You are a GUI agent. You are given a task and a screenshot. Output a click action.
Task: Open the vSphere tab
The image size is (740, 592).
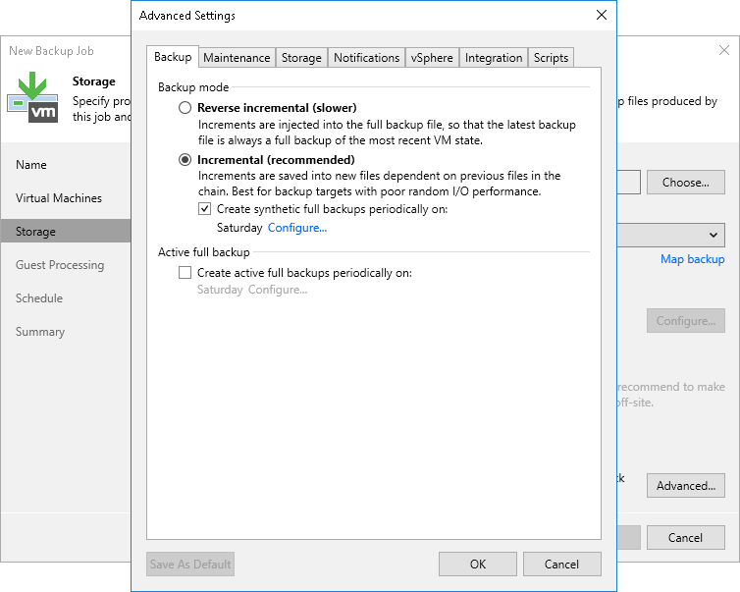(x=432, y=58)
